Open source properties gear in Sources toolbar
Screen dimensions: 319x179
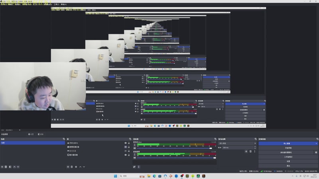[76, 167]
